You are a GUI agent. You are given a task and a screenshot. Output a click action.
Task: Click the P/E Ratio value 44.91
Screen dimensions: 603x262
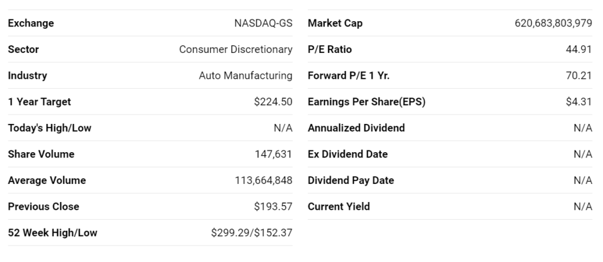click(578, 49)
